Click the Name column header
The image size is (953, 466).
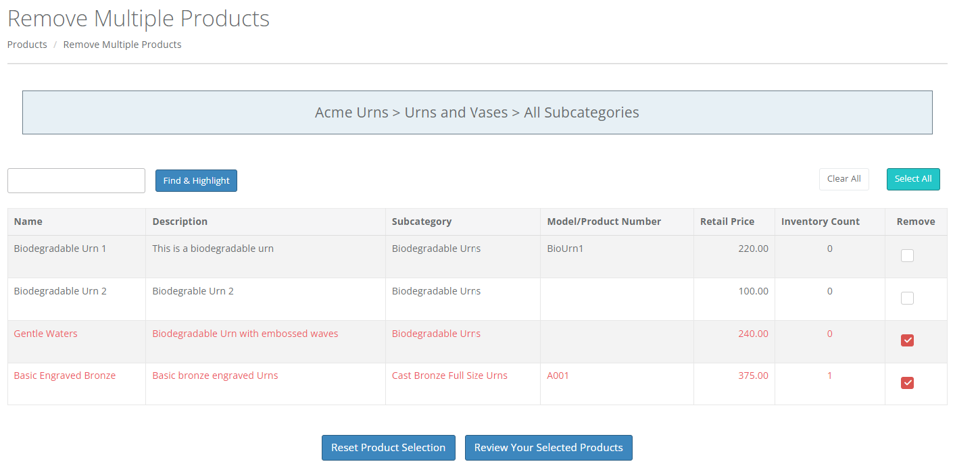[x=28, y=222]
